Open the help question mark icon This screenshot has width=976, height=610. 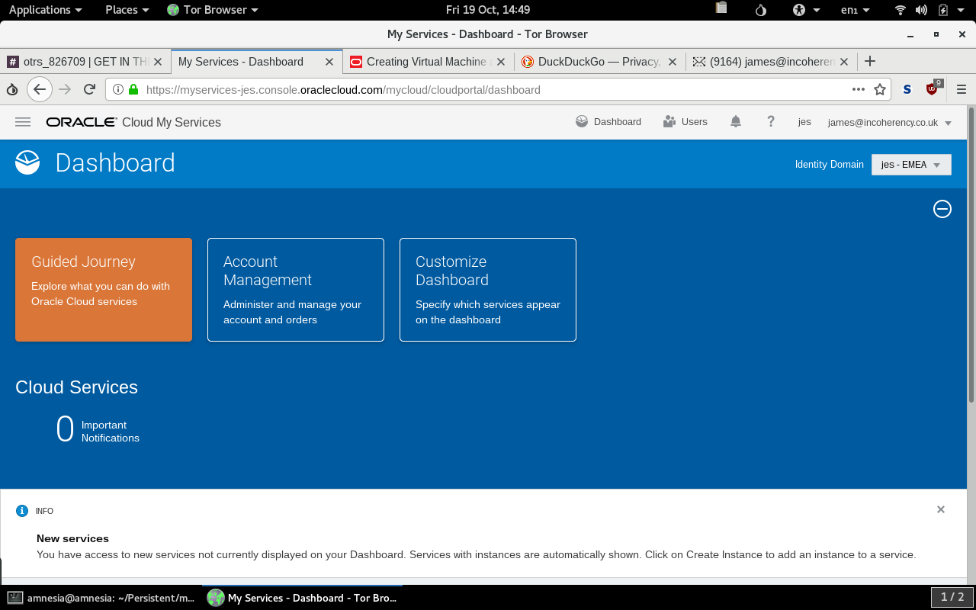point(771,122)
